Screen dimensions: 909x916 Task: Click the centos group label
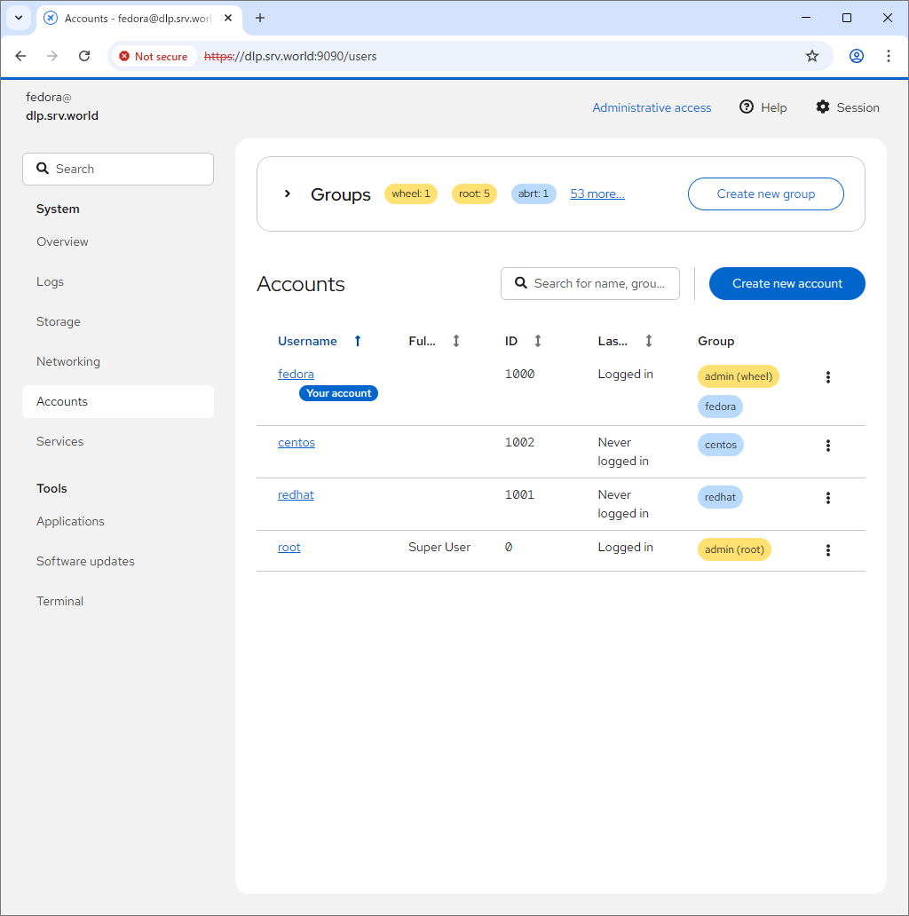pyautogui.click(x=720, y=446)
